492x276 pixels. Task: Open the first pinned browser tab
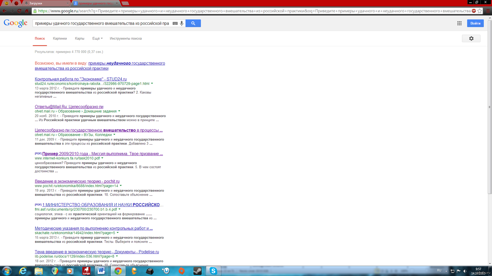point(6,3)
